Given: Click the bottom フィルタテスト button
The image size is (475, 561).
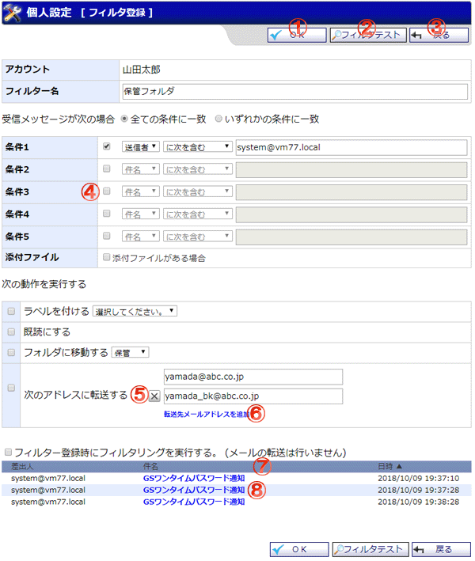Looking at the screenshot, I should click(370, 549).
